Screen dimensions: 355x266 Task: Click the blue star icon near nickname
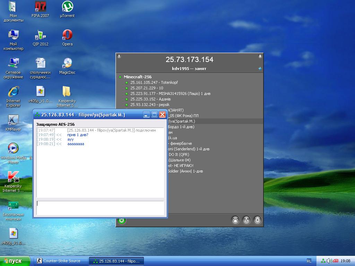click(x=260, y=69)
